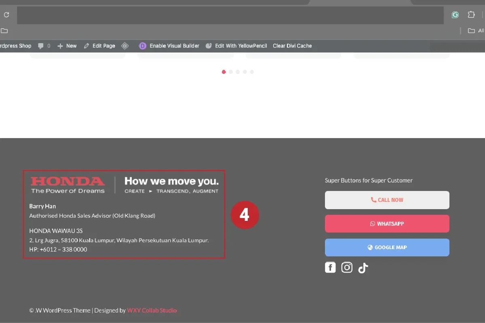Select the last carousel slide dot
Screen dimensions: 485x323
[252, 72]
